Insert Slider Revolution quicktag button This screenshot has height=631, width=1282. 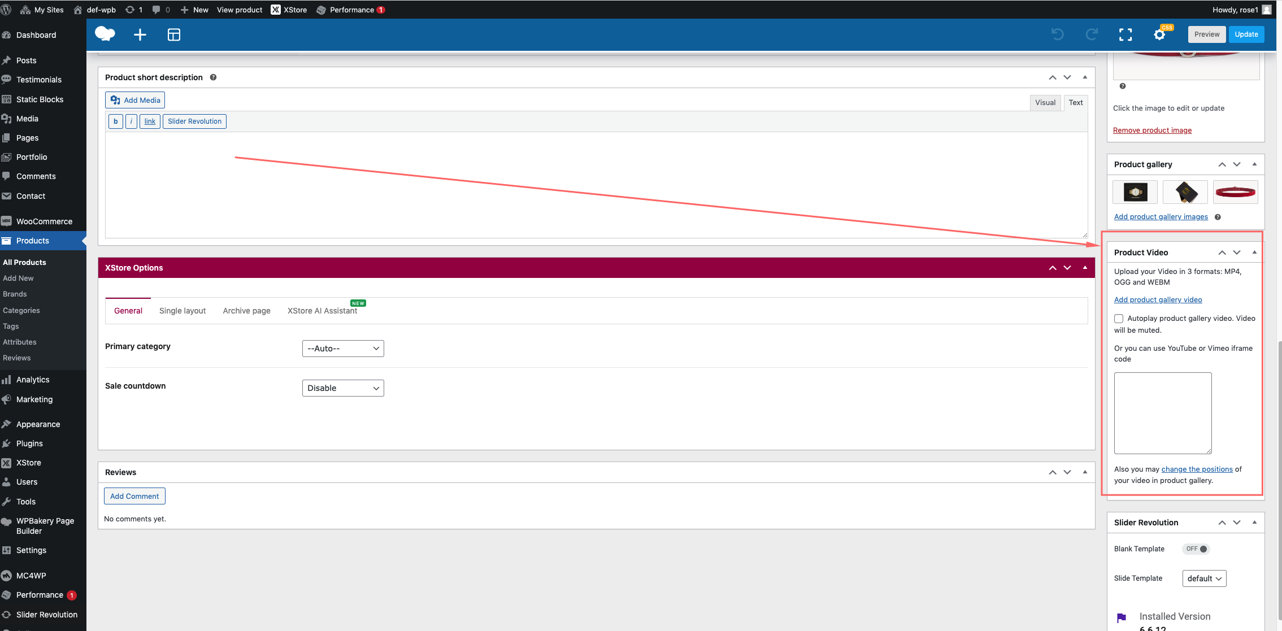tap(194, 121)
